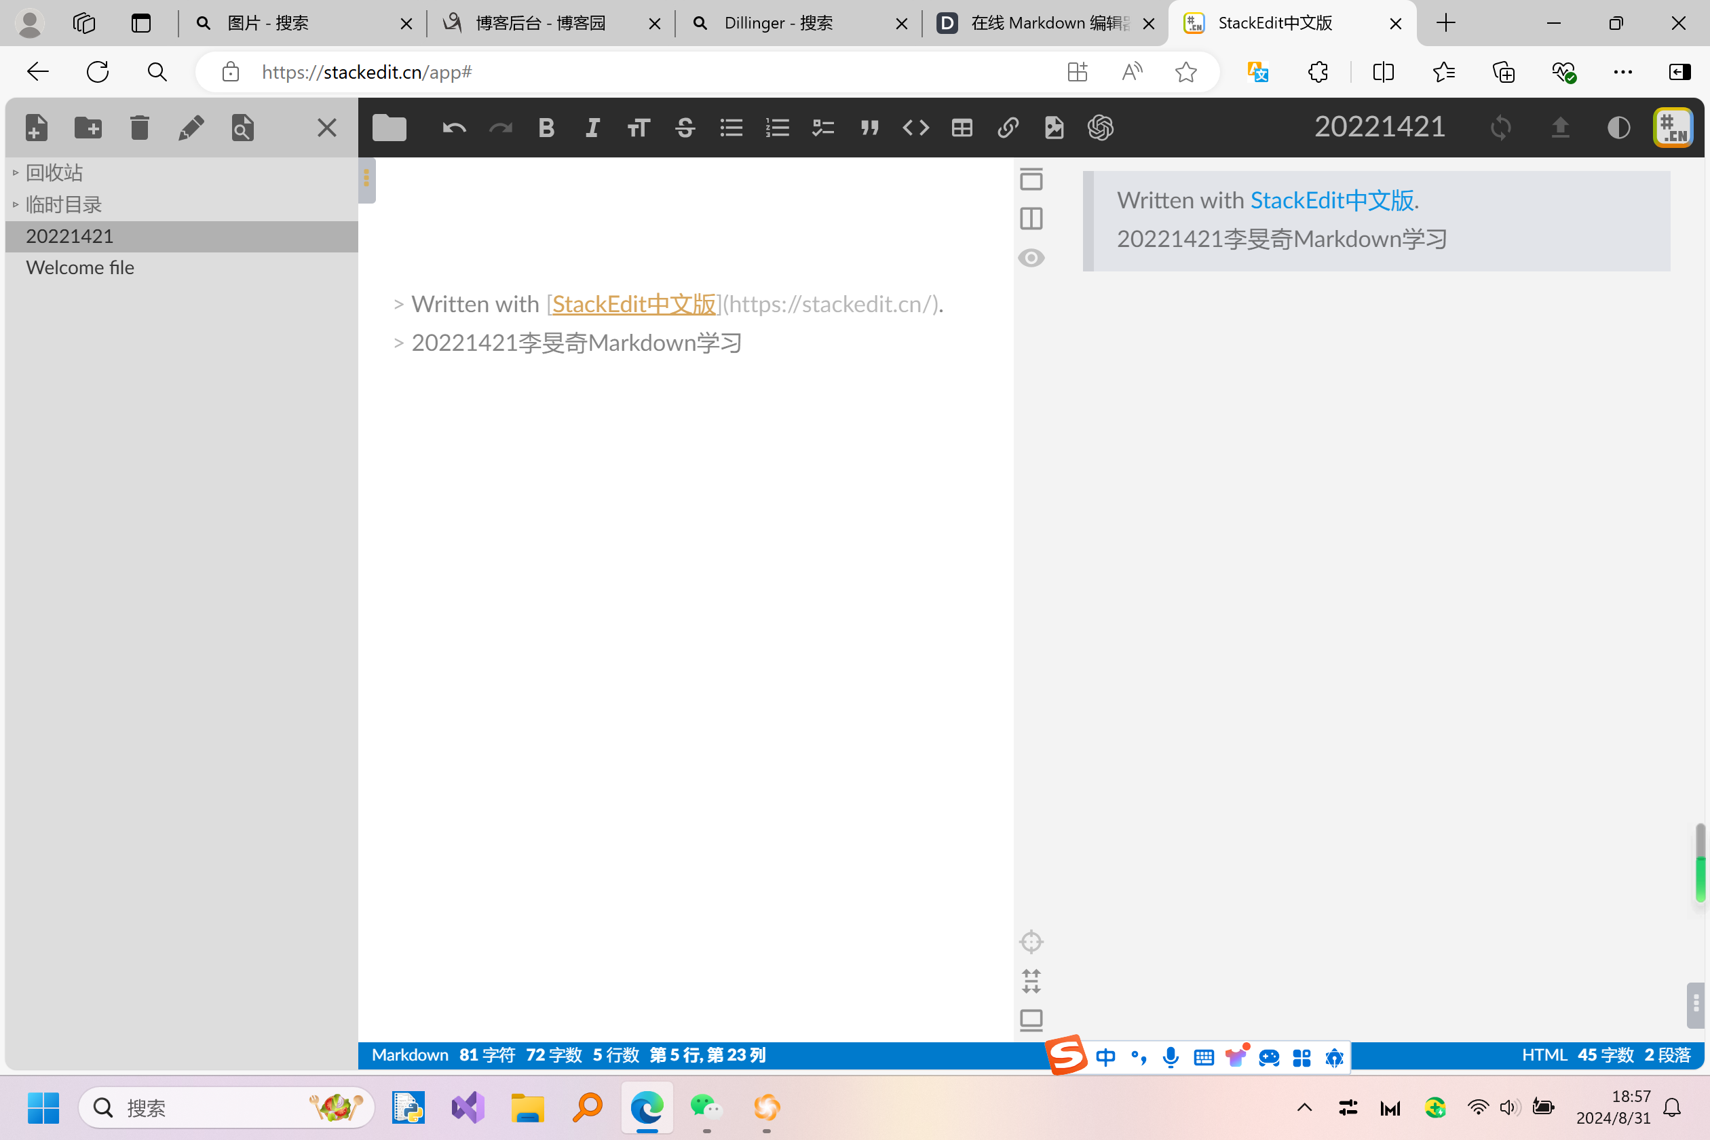Redo the last edit
The height and width of the screenshot is (1140, 1710).
point(501,128)
